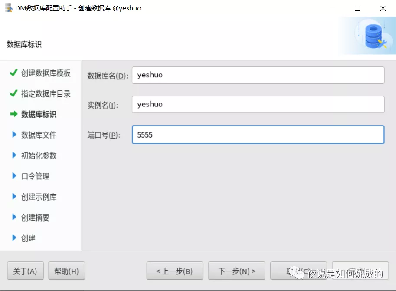This screenshot has width=396, height=291.
Task: Click the 实例名 input field
Action: [x=258, y=104]
